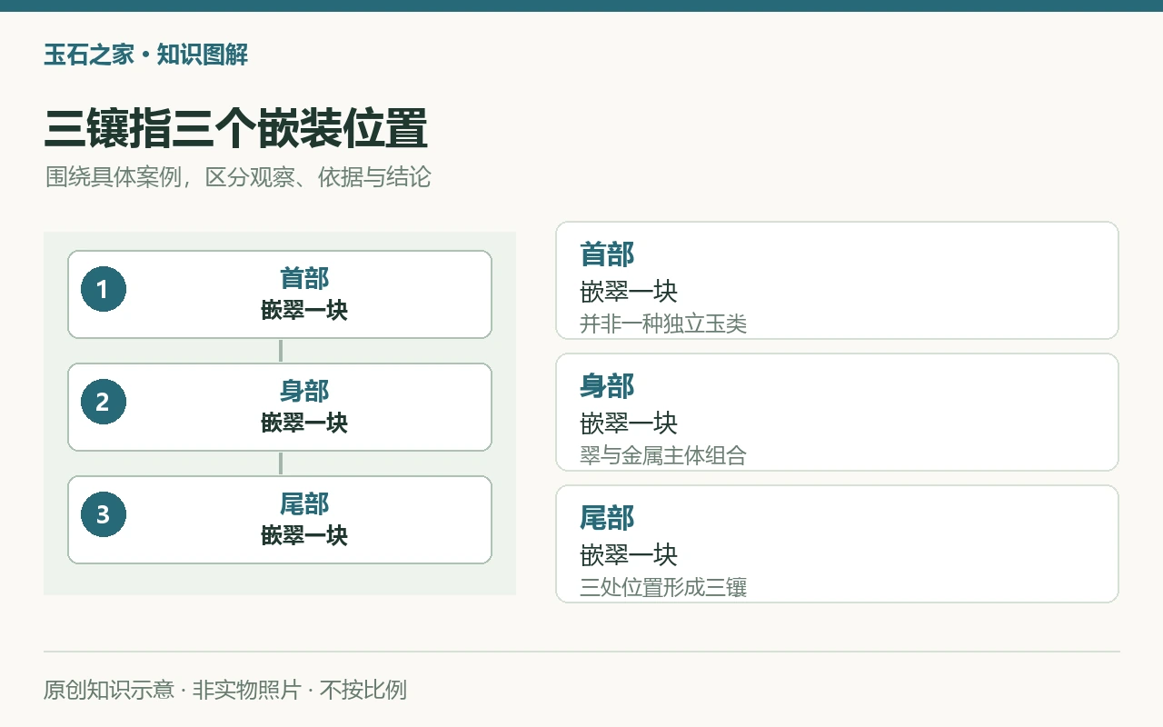Click the number 3 circle badge

click(x=103, y=514)
